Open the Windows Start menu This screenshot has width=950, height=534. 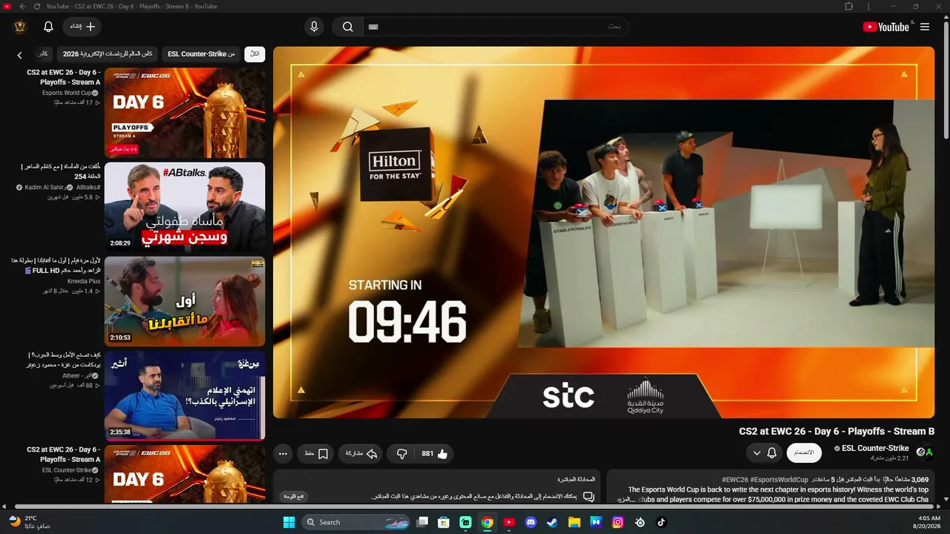pos(289,522)
